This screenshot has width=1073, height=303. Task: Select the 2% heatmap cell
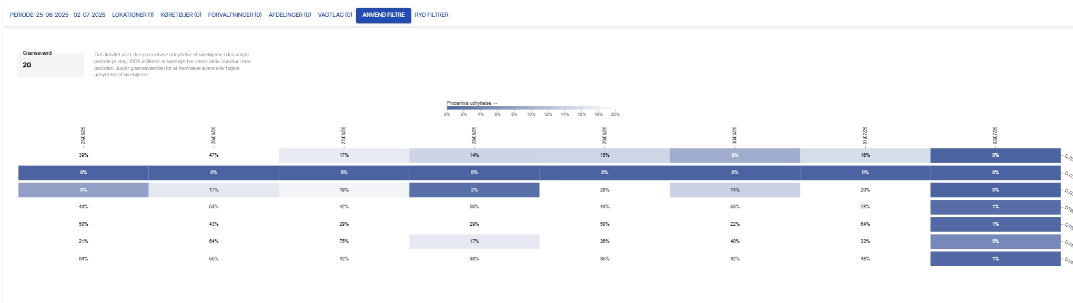[x=474, y=190]
